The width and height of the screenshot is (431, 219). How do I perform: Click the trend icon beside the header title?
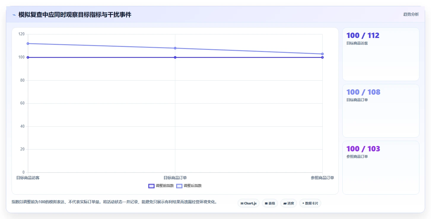pos(14,15)
